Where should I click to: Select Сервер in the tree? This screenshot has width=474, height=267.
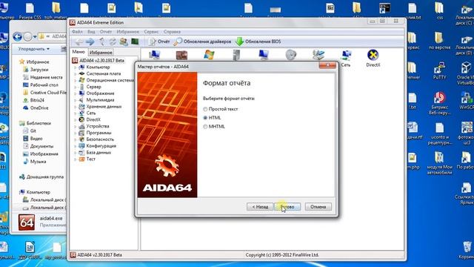point(90,87)
